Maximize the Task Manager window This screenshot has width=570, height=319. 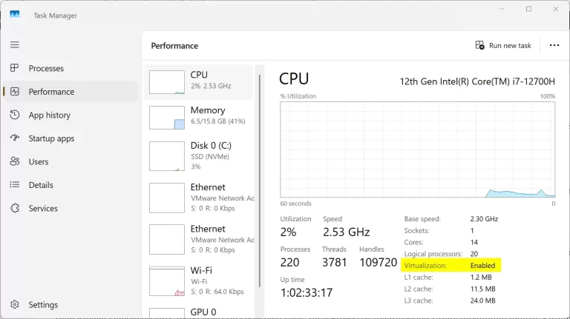pyautogui.click(x=528, y=9)
